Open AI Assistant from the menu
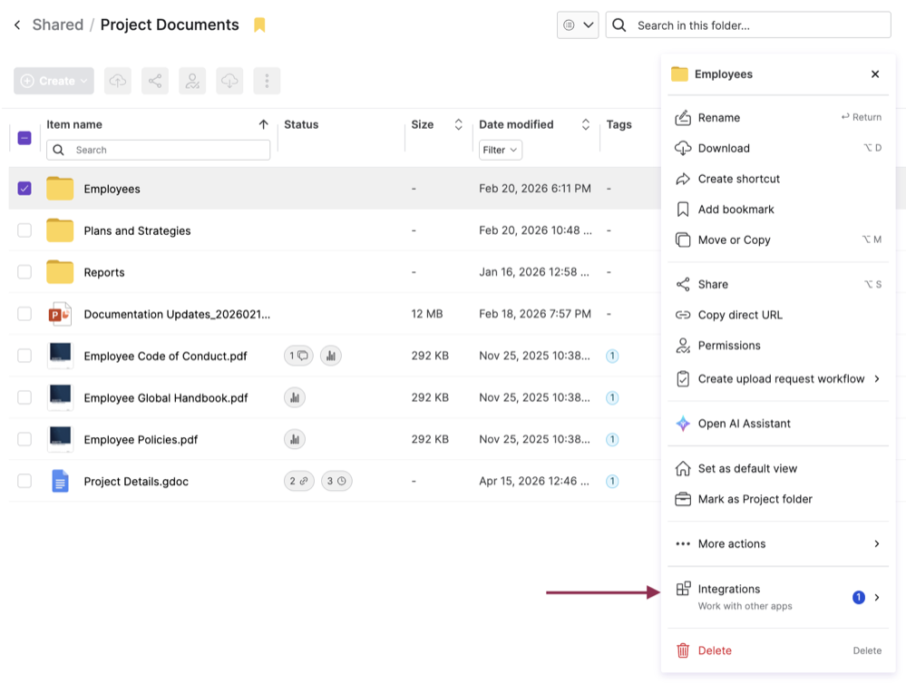This screenshot has height=684, width=906. (778, 424)
